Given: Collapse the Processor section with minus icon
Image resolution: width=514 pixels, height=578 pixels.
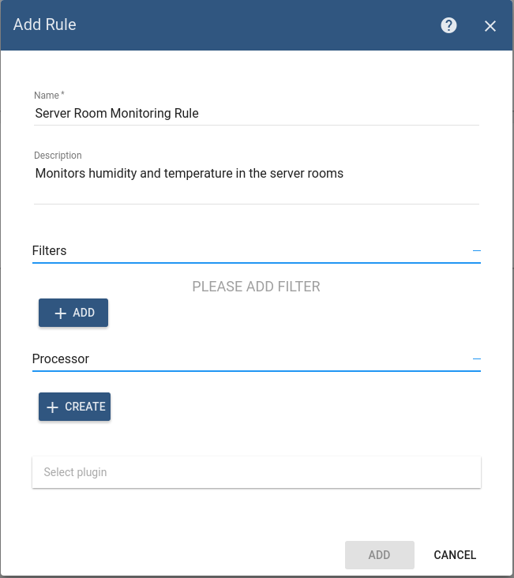Looking at the screenshot, I should [x=476, y=358].
